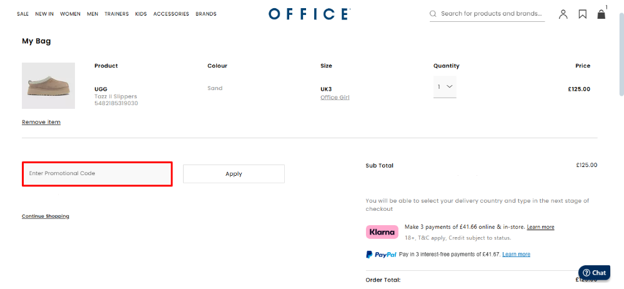
Task: Click the Apply promo code button
Action: coord(234,174)
